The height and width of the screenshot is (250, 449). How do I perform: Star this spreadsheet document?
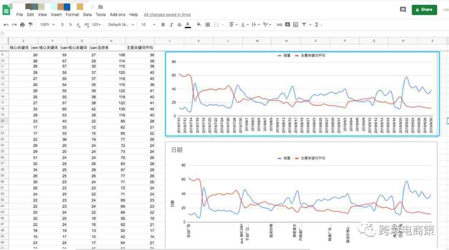tap(92, 7)
